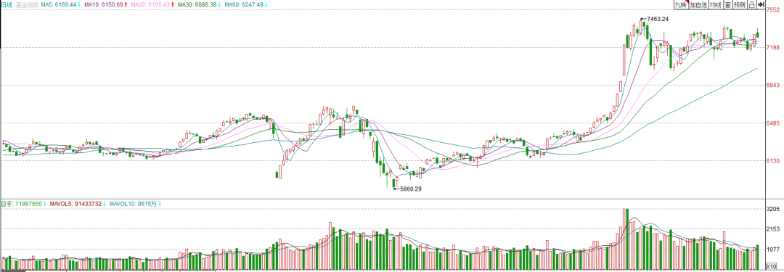Click the X10 volume multiplier label
This screenshot has height=272, width=784.
pyautogui.click(x=771, y=266)
